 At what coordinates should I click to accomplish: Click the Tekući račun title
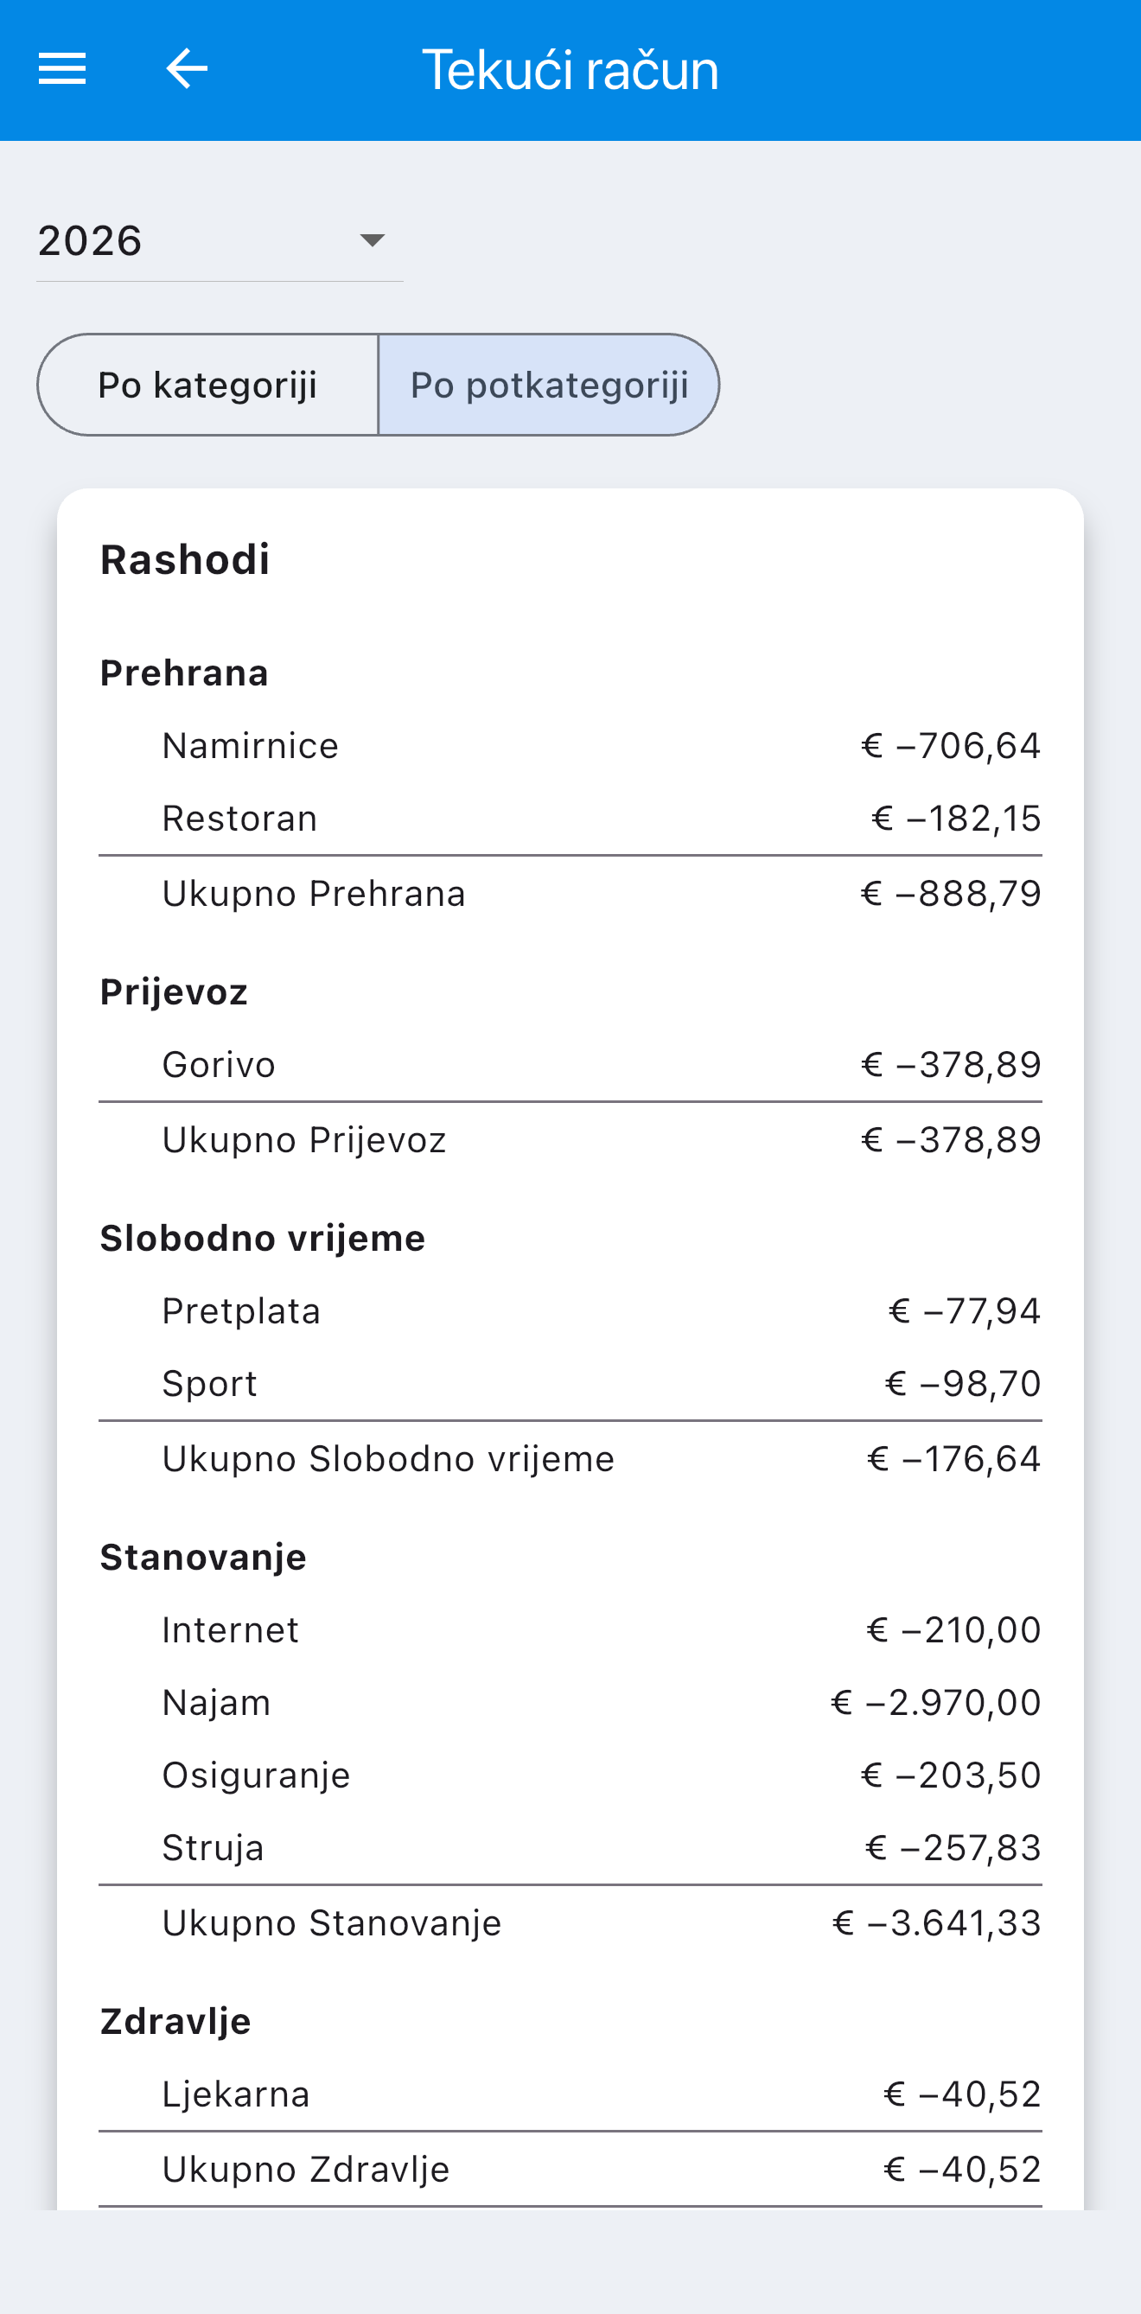(x=570, y=70)
